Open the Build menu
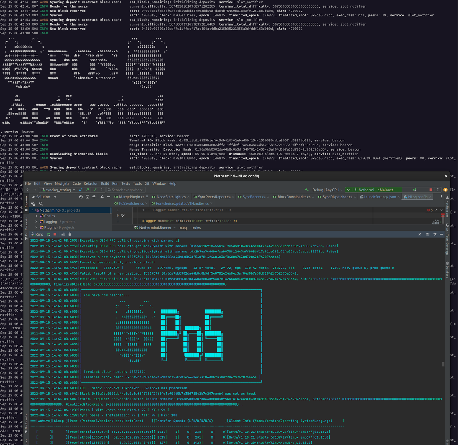 tap(105, 183)
